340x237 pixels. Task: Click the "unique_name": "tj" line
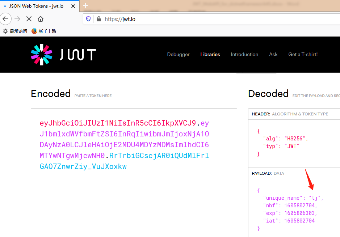click(293, 198)
